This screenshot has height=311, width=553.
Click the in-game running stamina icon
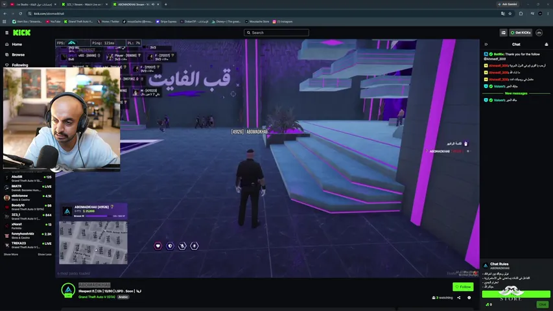(x=194, y=246)
